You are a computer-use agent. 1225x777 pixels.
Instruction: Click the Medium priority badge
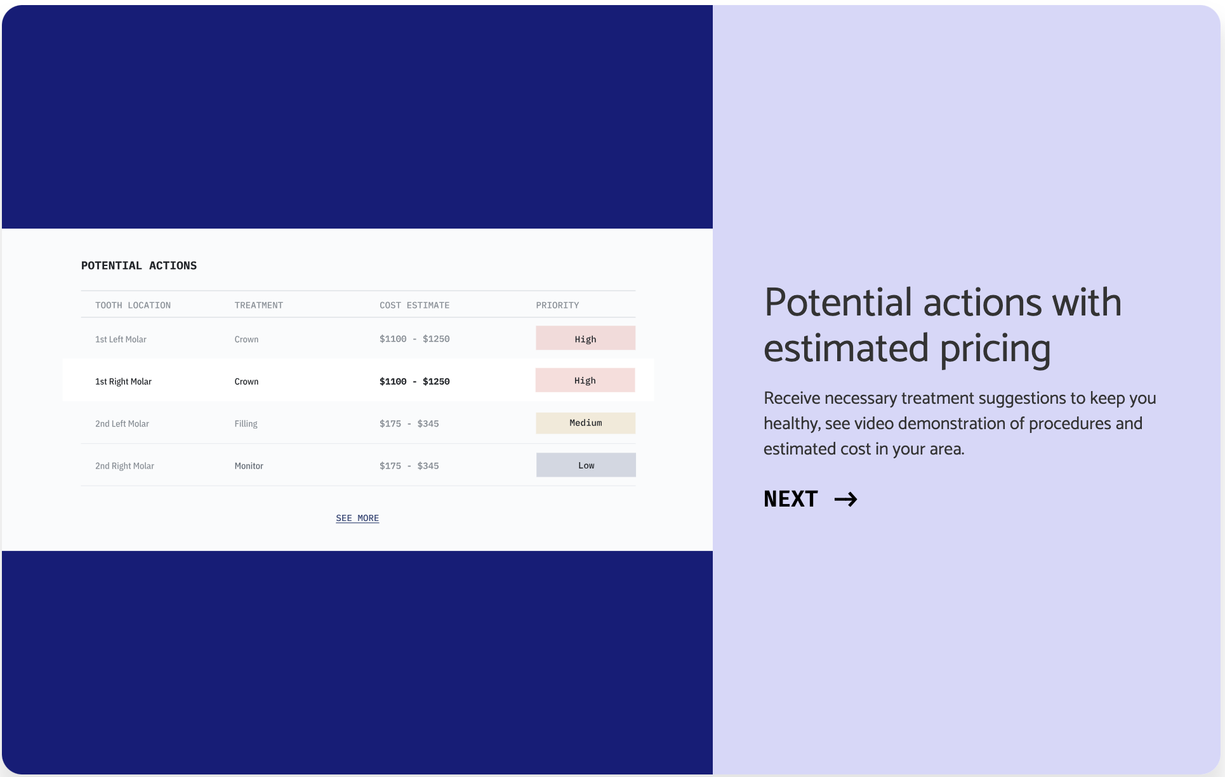(x=585, y=423)
